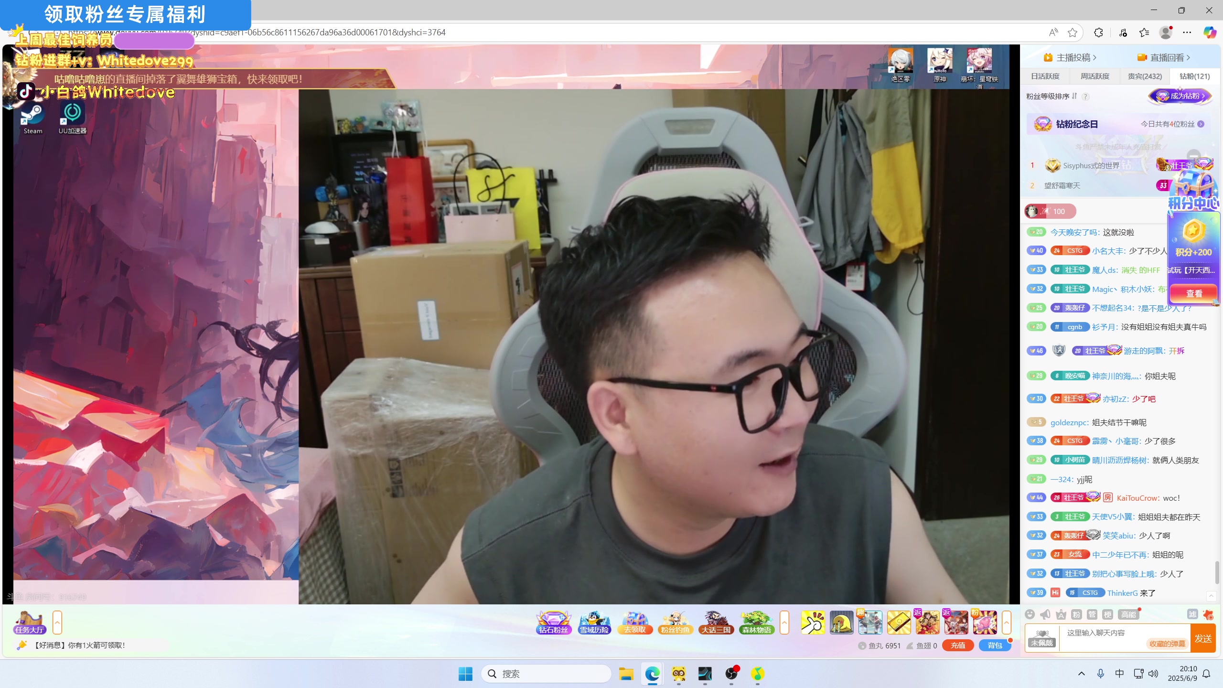The width and height of the screenshot is (1223, 688).
Task: Send the gold bar gift
Action: 899,623
